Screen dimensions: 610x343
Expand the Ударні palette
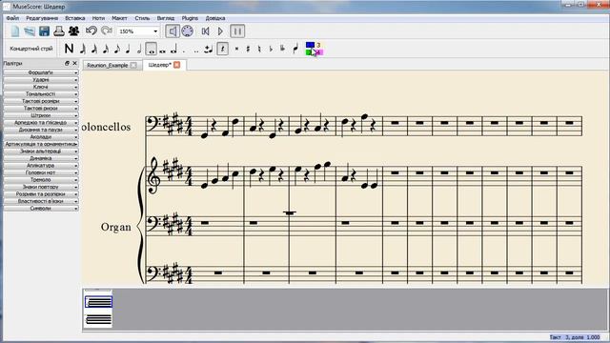coord(41,80)
